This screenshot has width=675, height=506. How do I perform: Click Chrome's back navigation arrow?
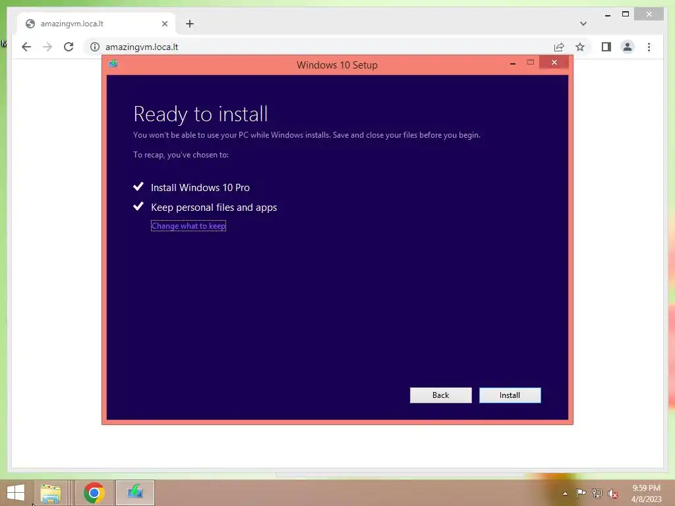coord(26,47)
